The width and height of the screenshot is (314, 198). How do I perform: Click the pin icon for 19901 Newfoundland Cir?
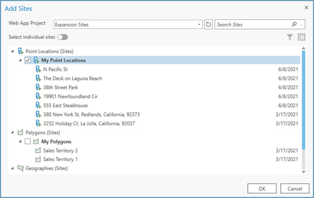click(x=38, y=97)
